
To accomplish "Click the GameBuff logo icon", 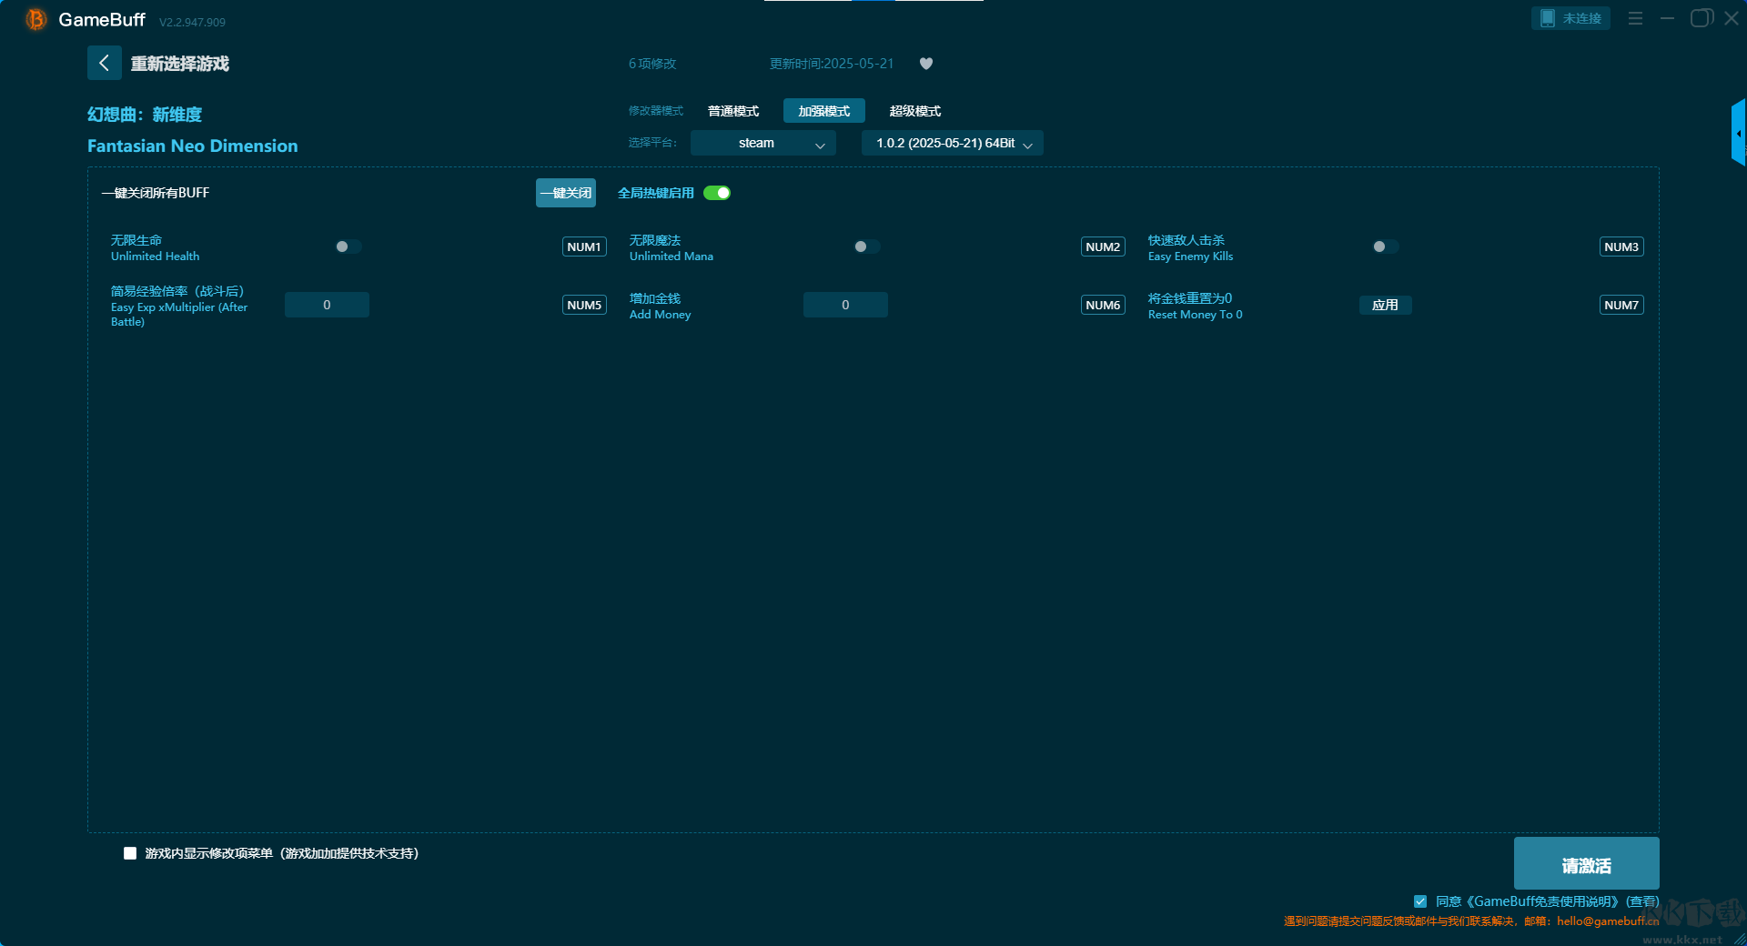I will click(35, 19).
